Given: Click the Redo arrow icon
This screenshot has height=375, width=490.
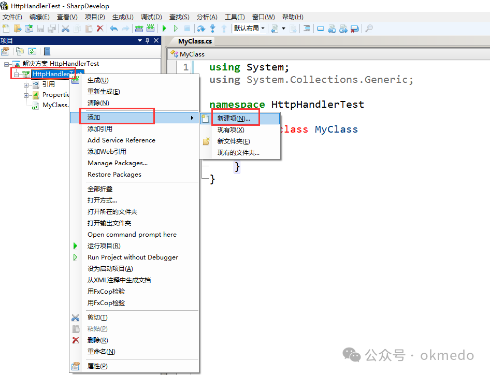Looking at the screenshot, I should point(125,28).
